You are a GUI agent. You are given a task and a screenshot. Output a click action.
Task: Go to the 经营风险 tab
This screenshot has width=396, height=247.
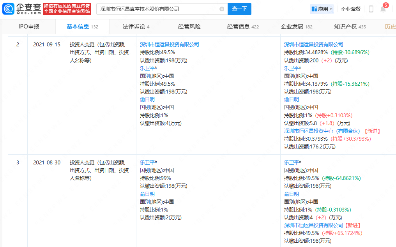click(x=189, y=26)
